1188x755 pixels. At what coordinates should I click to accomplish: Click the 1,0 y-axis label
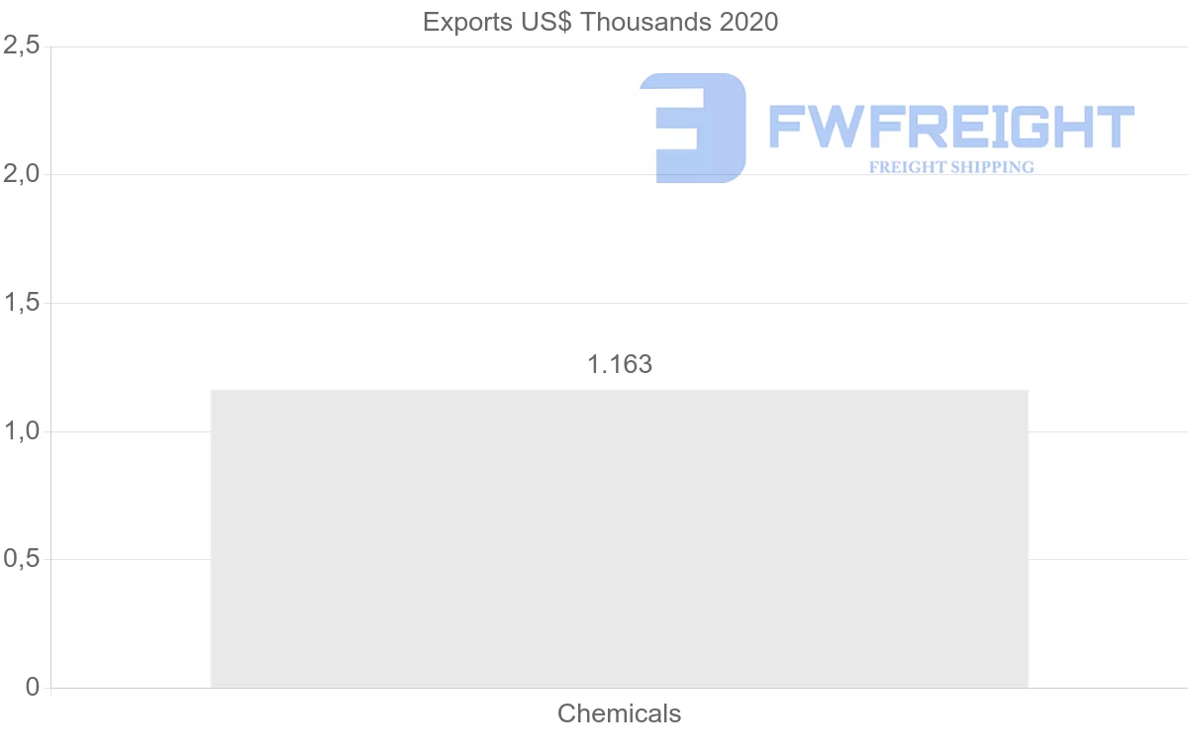point(22,431)
